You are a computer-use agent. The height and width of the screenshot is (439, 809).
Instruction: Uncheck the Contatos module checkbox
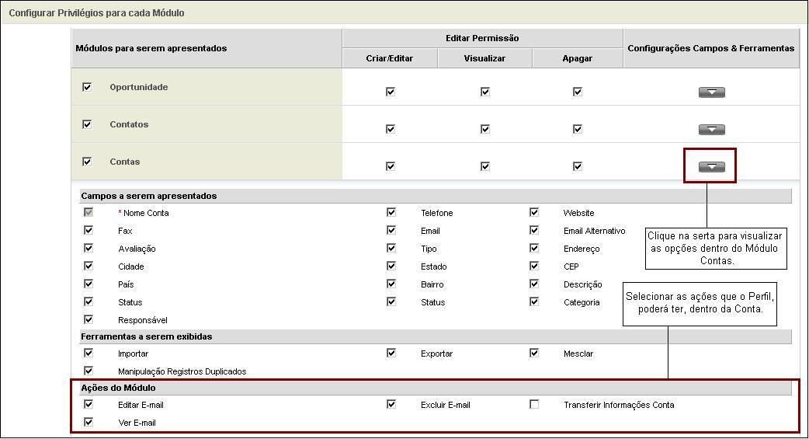tap(87, 124)
